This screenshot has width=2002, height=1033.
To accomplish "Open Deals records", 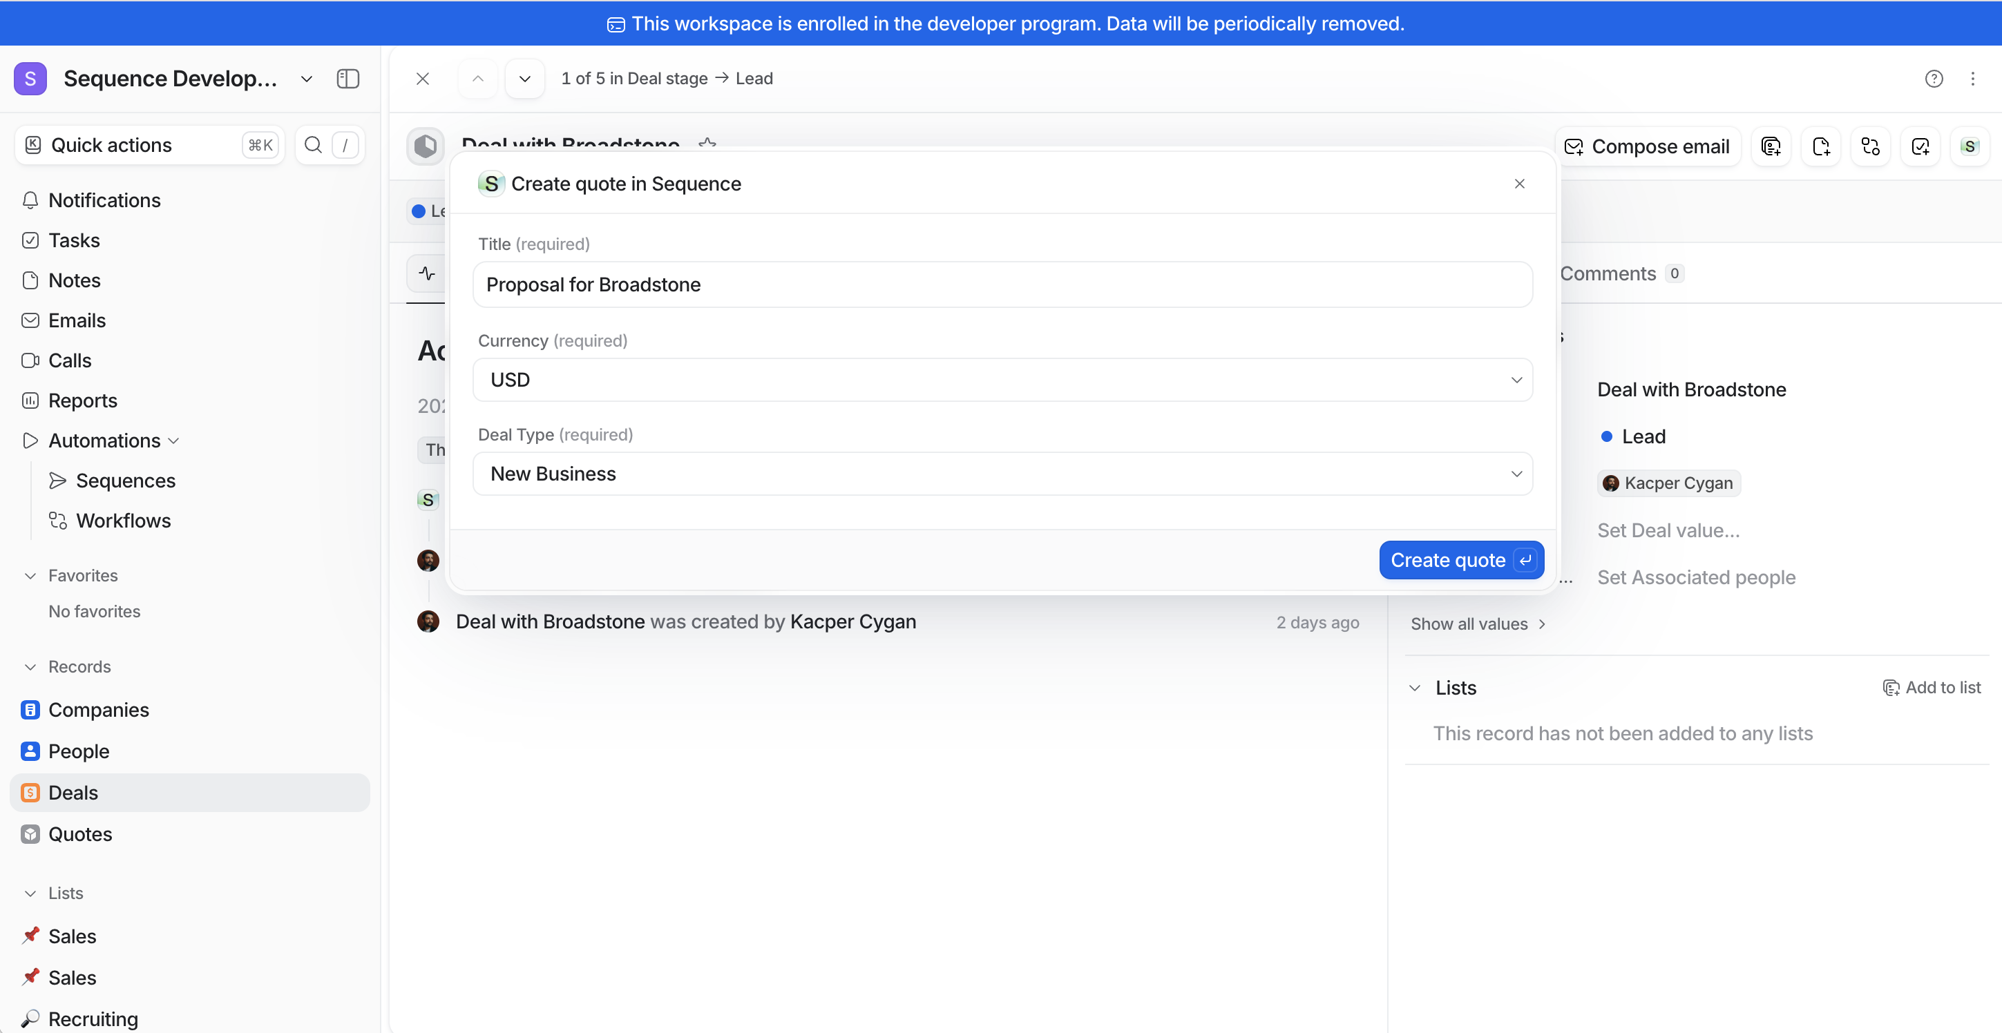I will click(x=189, y=792).
